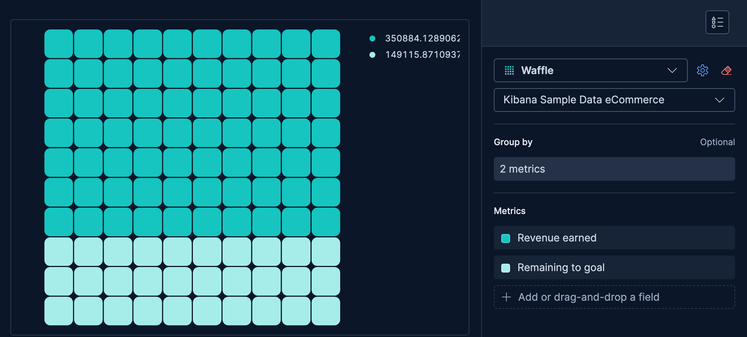Toggle the chart legend visibility icon
Image resolution: width=747 pixels, height=337 pixels.
[x=717, y=22]
